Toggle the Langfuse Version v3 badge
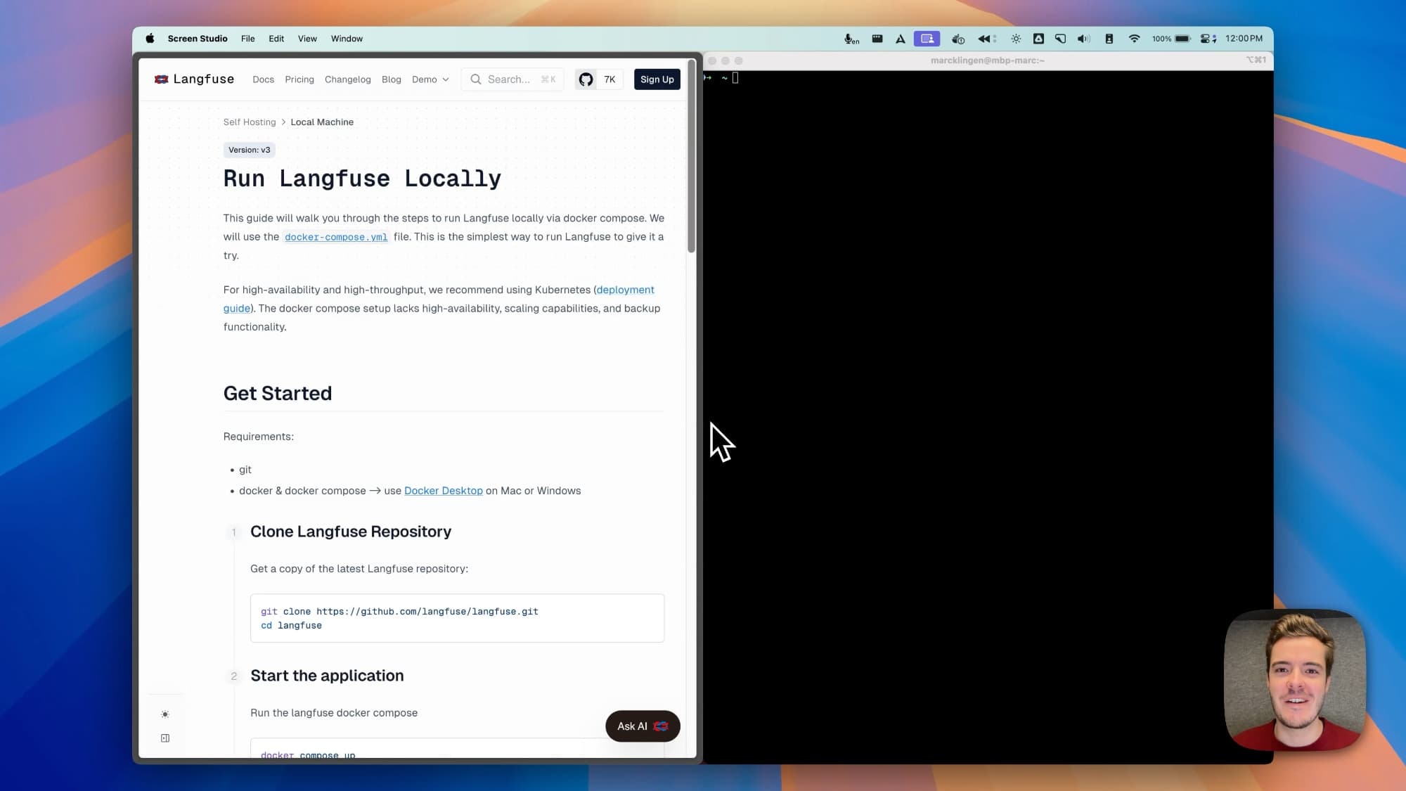Image resolution: width=1406 pixels, height=791 pixels. (248, 150)
